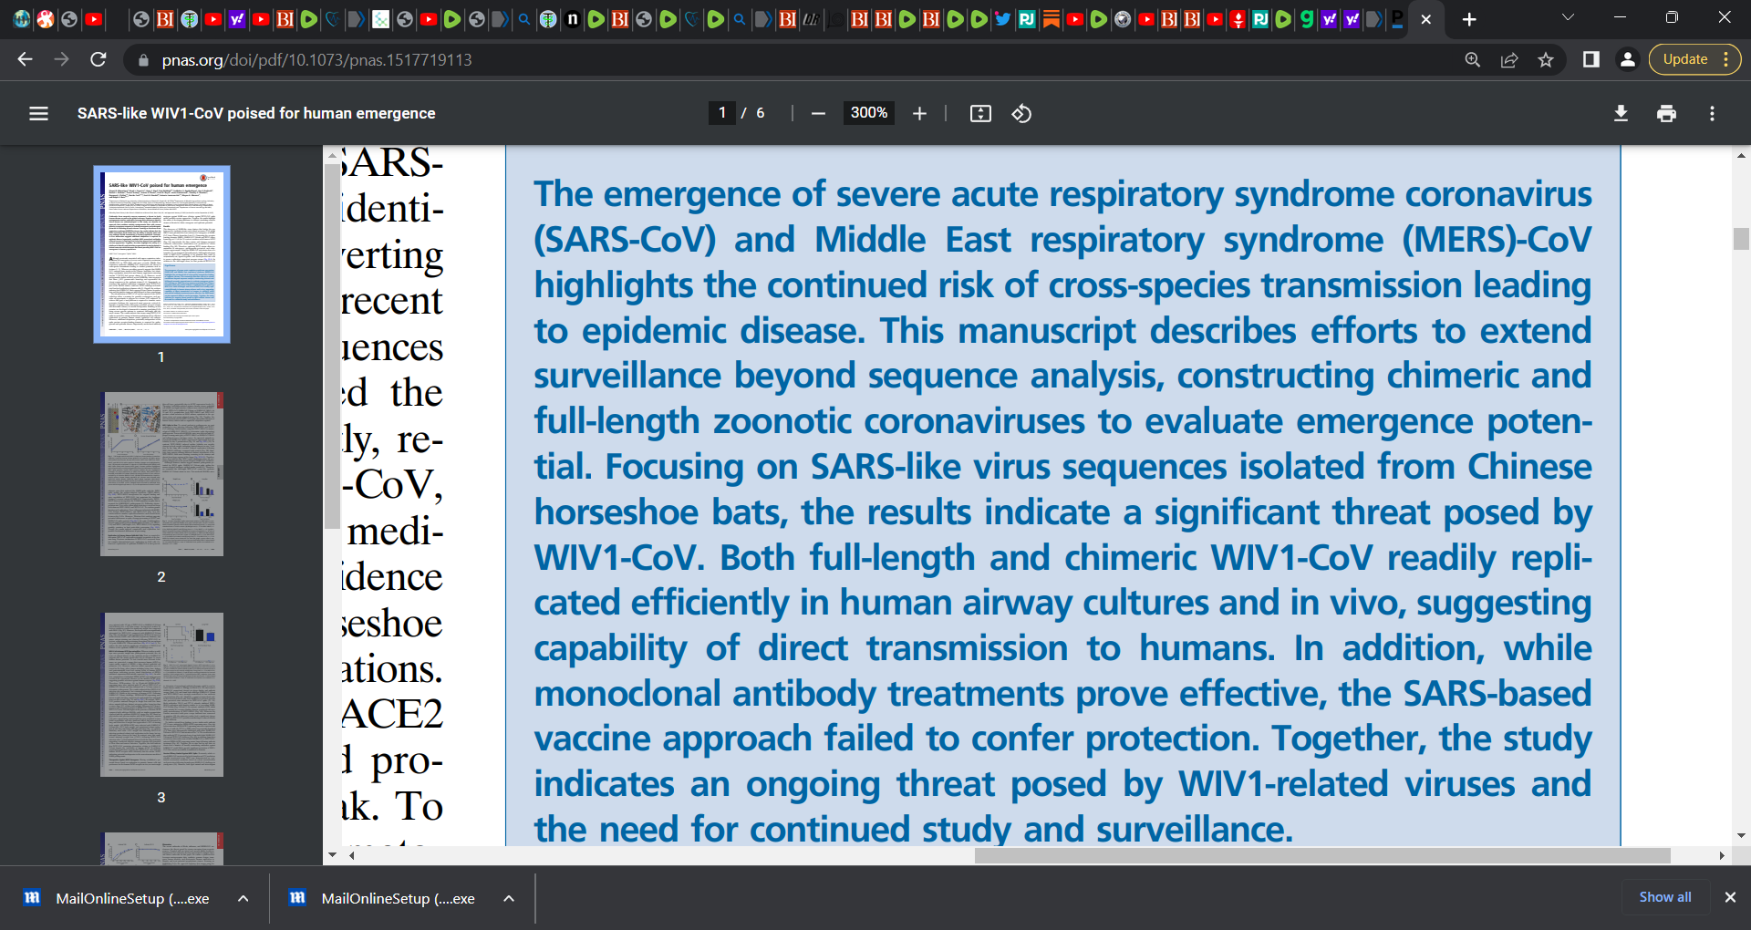Click the document scroll up arrow
Screen dimensions: 1751x930
pos(1741,156)
